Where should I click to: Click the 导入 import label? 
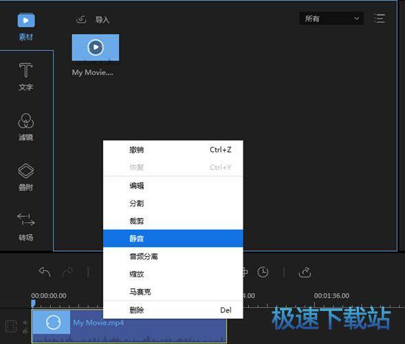pos(102,20)
